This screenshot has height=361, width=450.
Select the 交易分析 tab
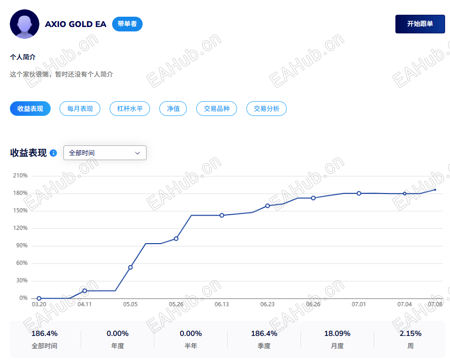[267, 109]
